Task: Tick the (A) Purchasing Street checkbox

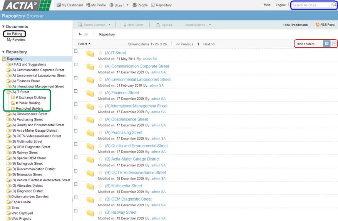Action: pos(76,131)
